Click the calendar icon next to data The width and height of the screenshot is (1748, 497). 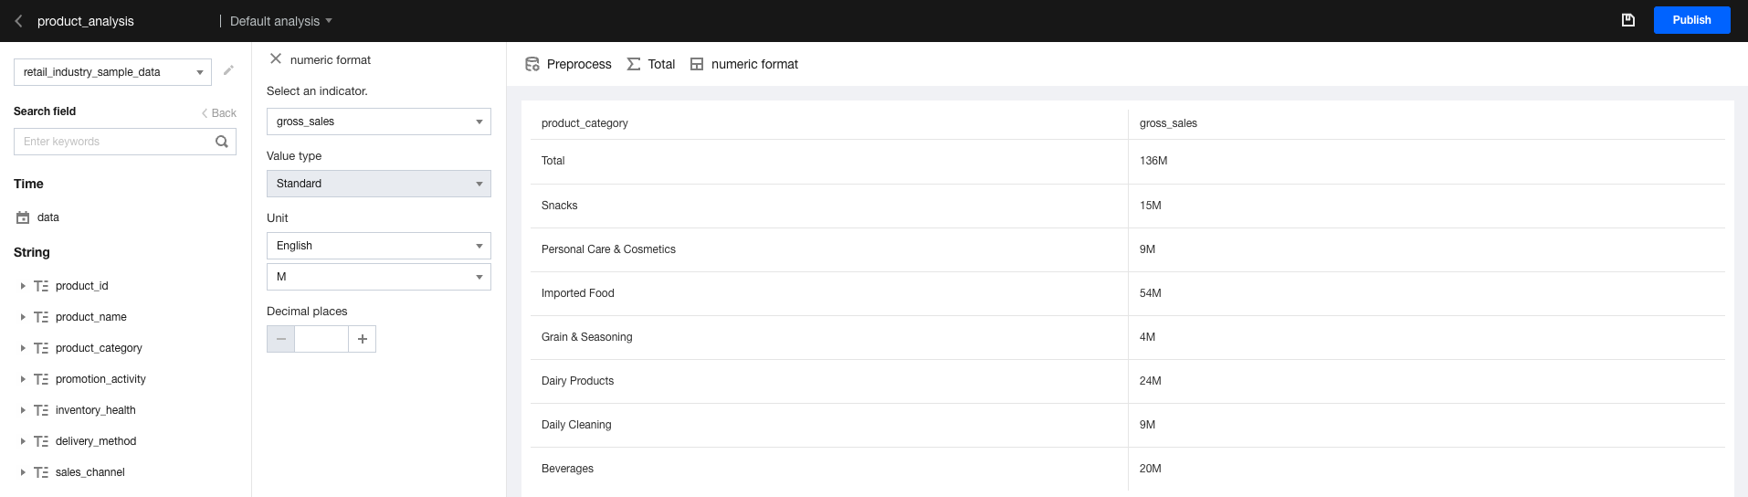[x=23, y=217]
